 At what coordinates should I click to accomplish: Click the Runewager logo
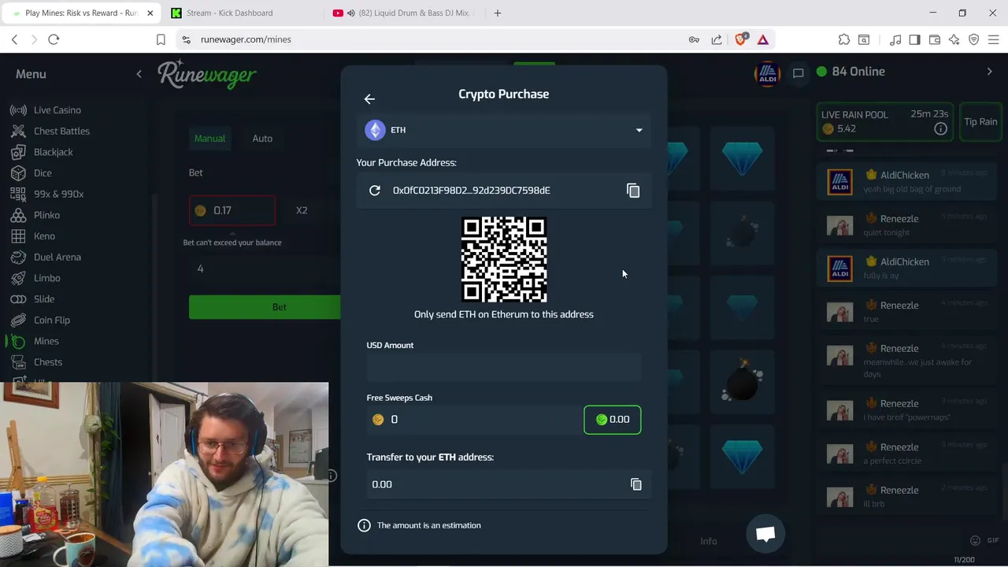point(207,73)
